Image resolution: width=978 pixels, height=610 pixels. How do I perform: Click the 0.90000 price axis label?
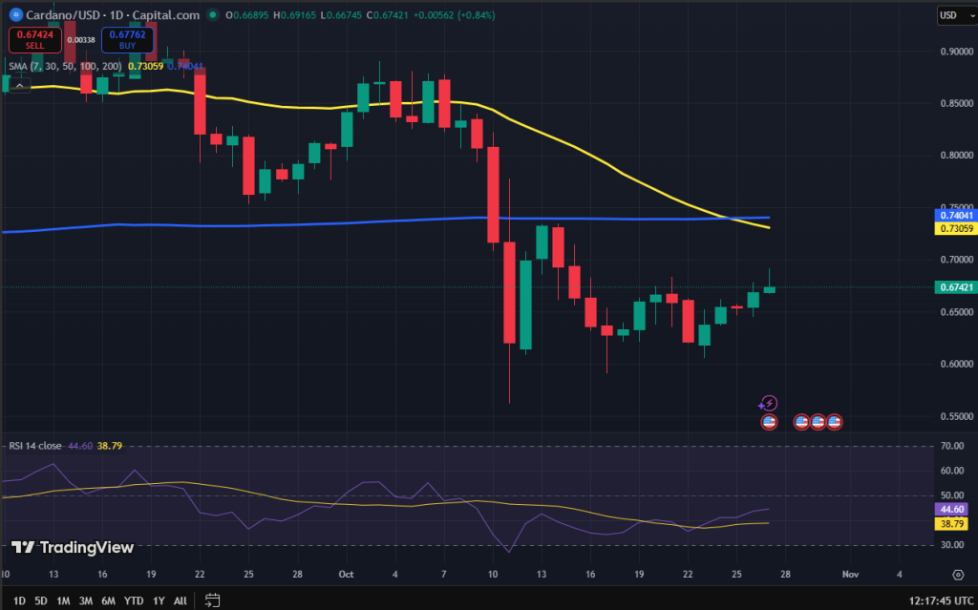pos(957,52)
